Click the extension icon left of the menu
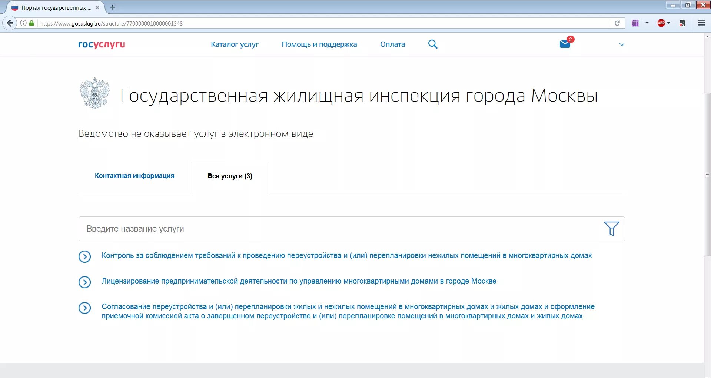 (x=682, y=23)
